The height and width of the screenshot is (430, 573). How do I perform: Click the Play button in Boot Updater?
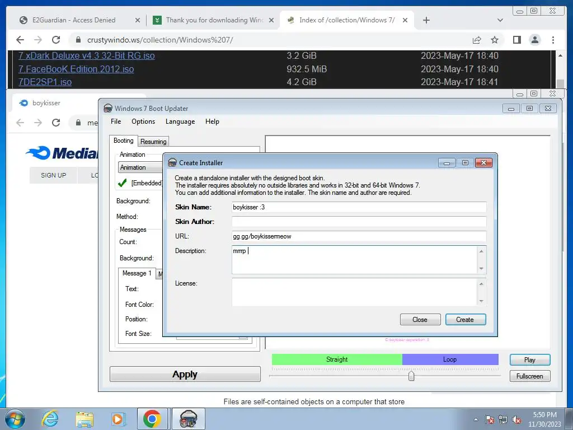[530, 360]
